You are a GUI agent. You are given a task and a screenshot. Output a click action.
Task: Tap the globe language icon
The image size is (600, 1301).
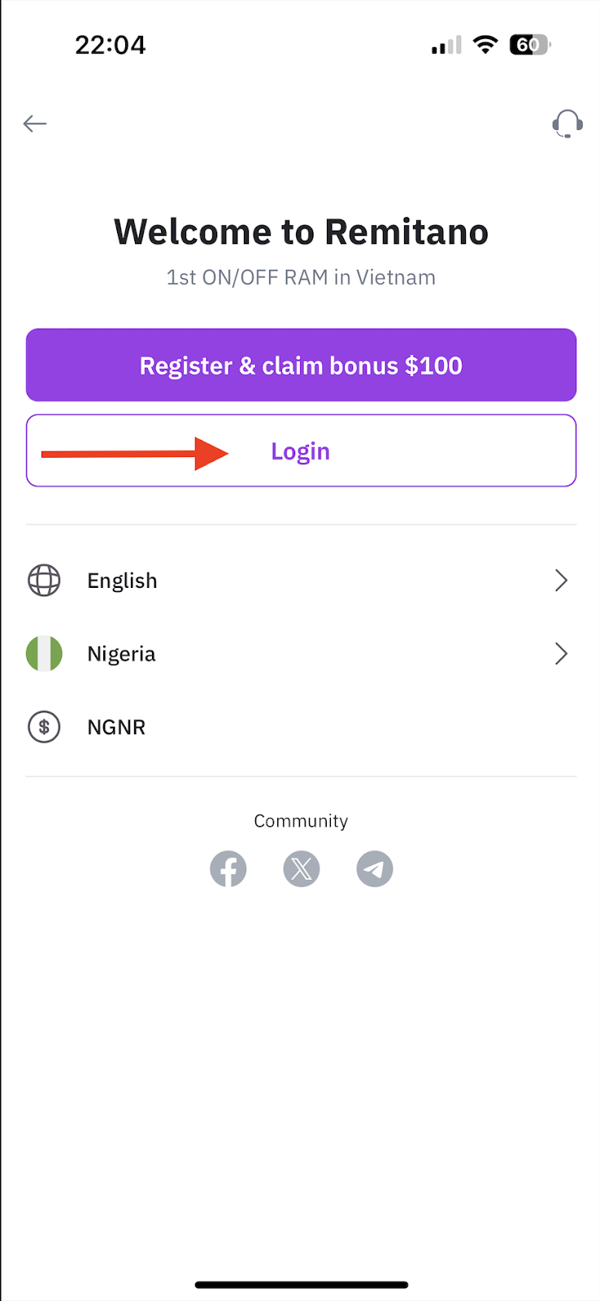(x=44, y=581)
